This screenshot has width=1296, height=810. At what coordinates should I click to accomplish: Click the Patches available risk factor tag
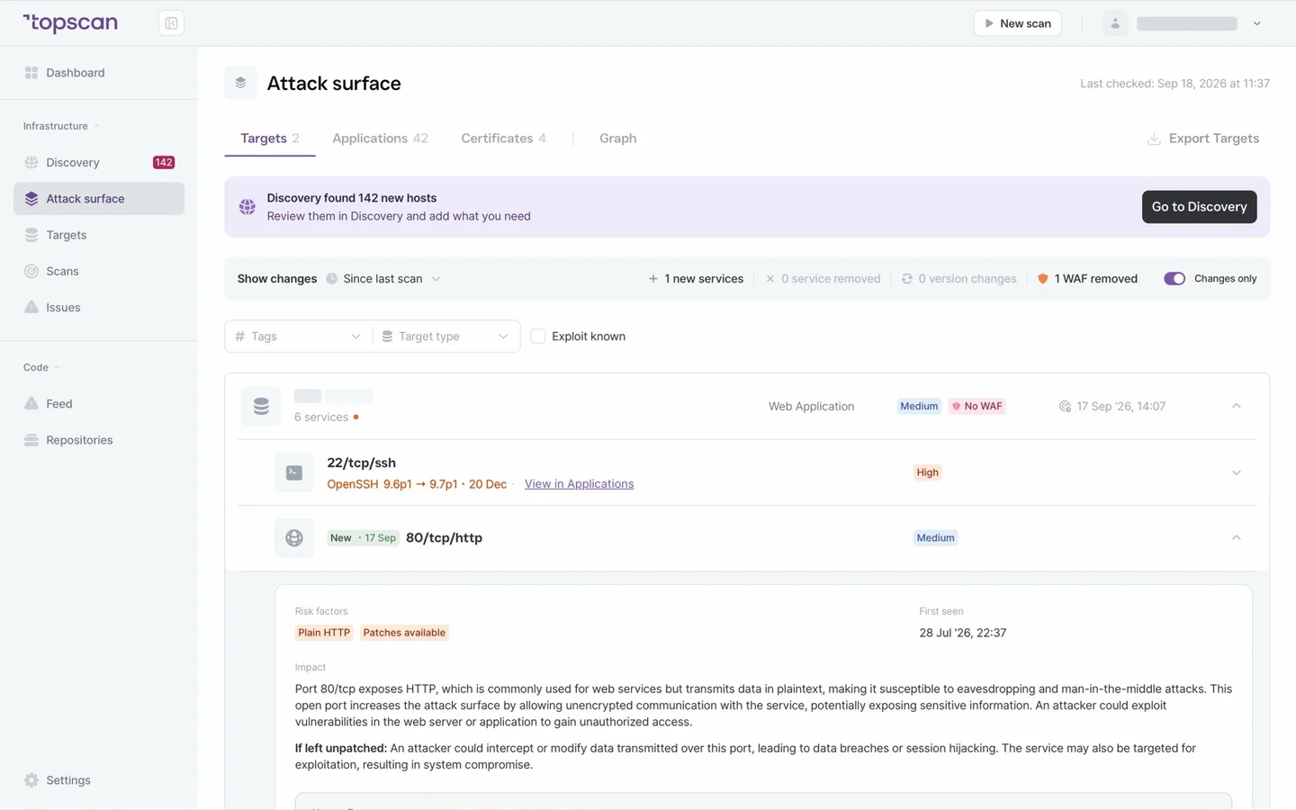click(404, 633)
